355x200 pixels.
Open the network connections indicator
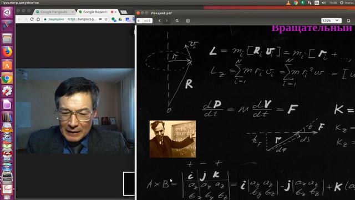(x=310, y=3)
